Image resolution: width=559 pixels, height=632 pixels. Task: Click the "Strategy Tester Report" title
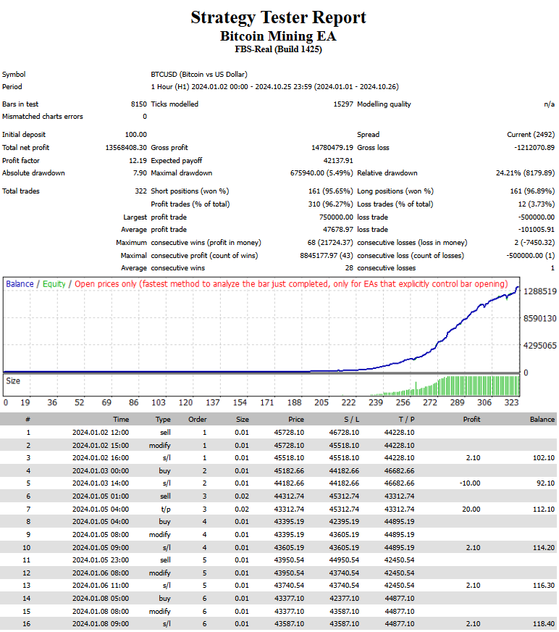[278, 17]
